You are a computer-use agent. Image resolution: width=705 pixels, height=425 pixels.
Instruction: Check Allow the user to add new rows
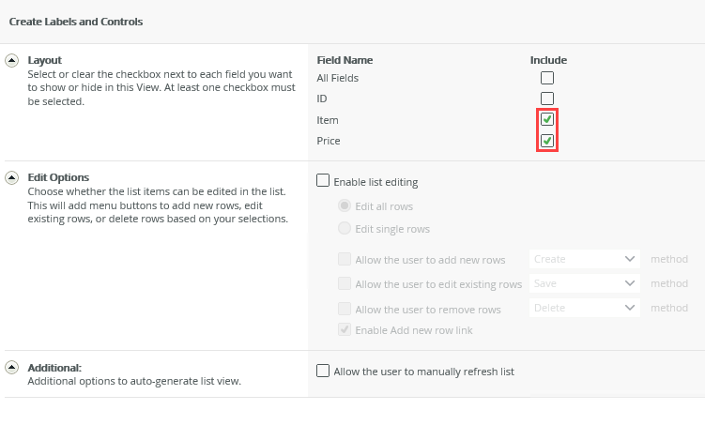point(345,259)
